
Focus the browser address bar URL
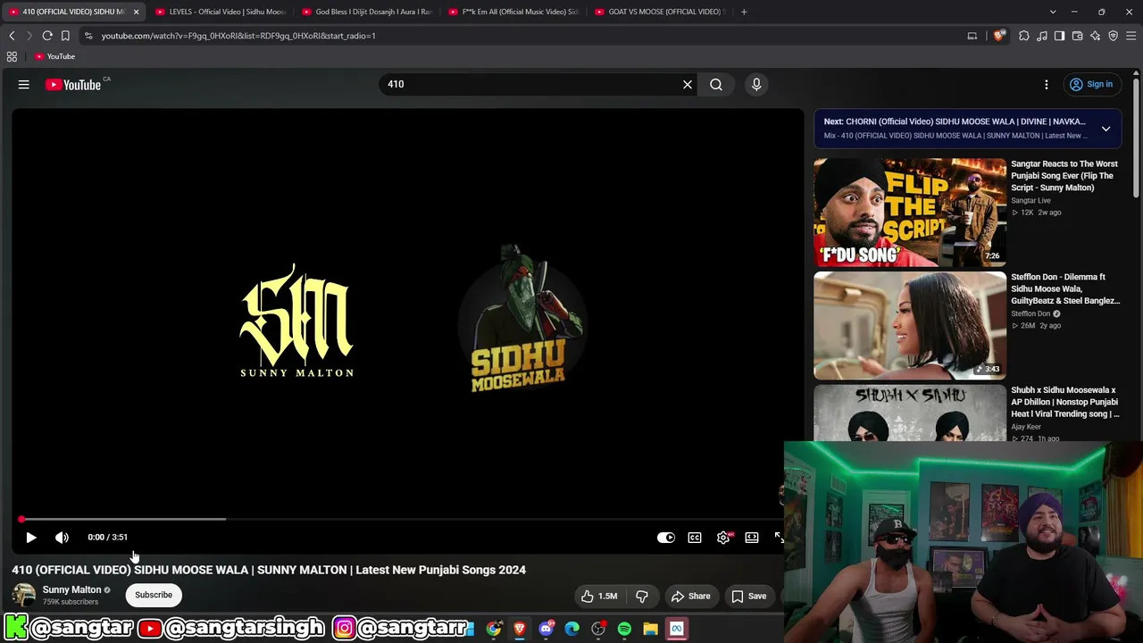238,36
